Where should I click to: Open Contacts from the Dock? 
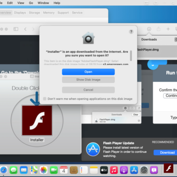coord(74,170)
